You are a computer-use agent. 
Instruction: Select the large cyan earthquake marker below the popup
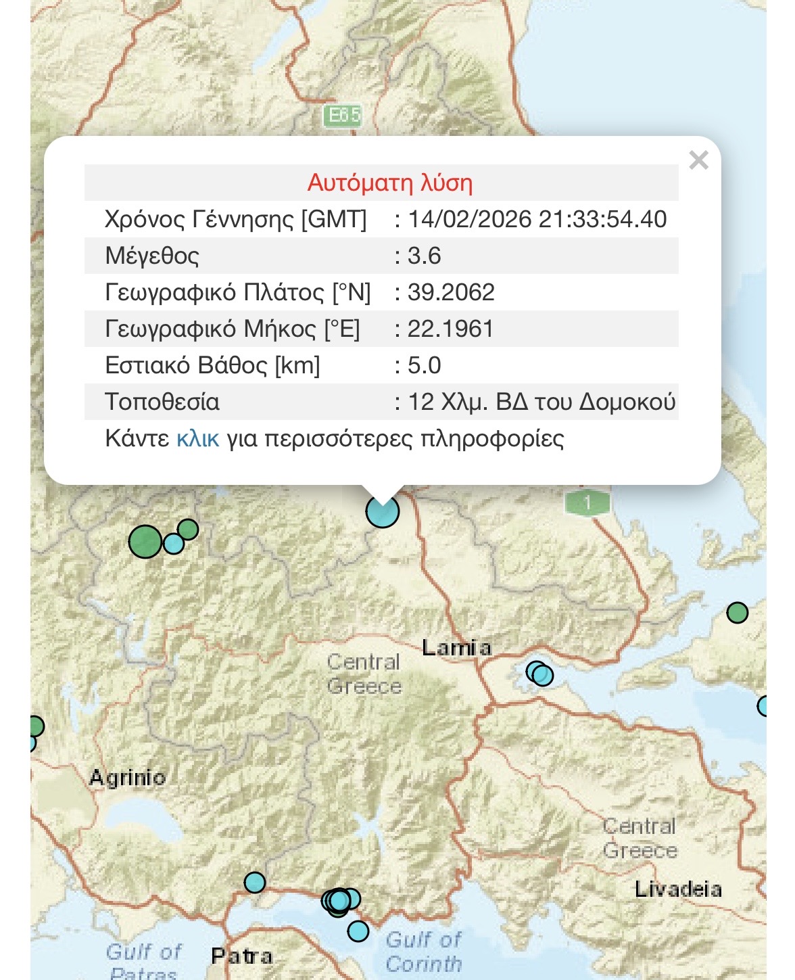(383, 511)
